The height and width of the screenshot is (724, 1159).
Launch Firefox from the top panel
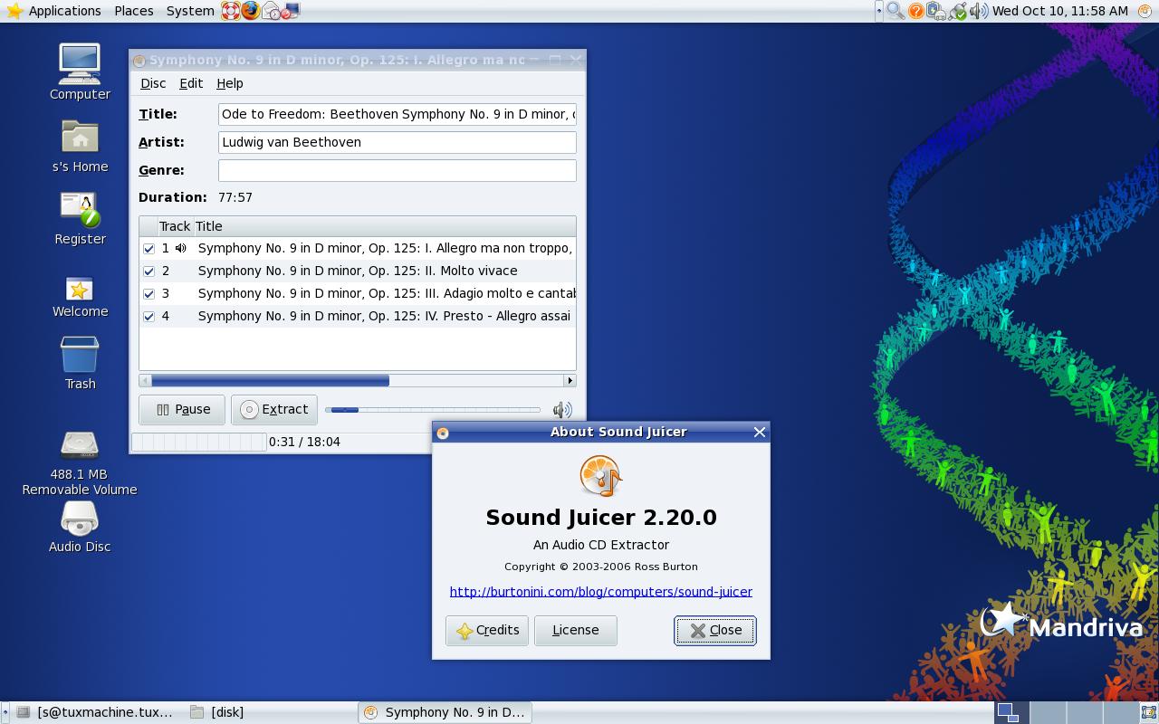tap(250, 11)
